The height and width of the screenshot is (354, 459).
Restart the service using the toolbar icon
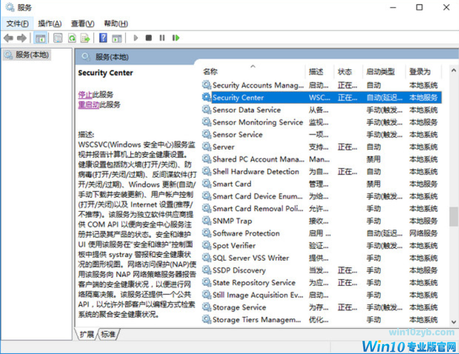pyautogui.click(x=174, y=37)
